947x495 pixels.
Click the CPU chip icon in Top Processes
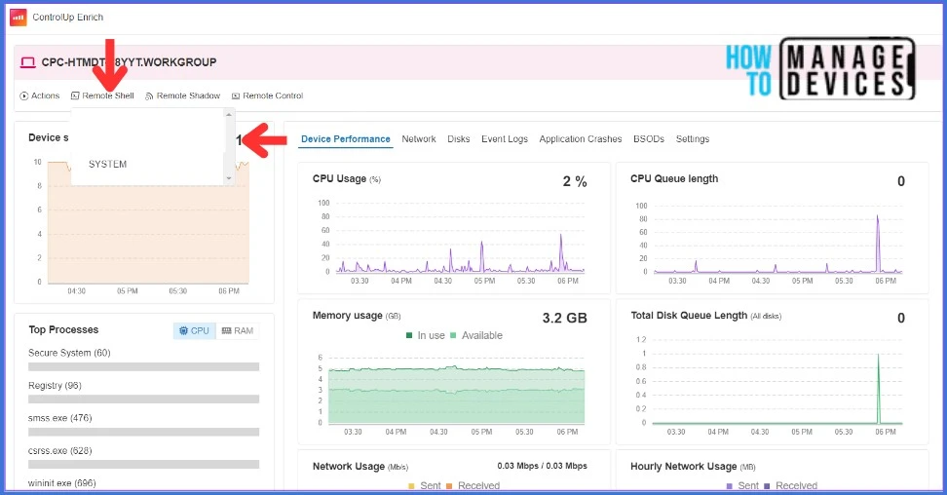pyautogui.click(x=183, y=330)
